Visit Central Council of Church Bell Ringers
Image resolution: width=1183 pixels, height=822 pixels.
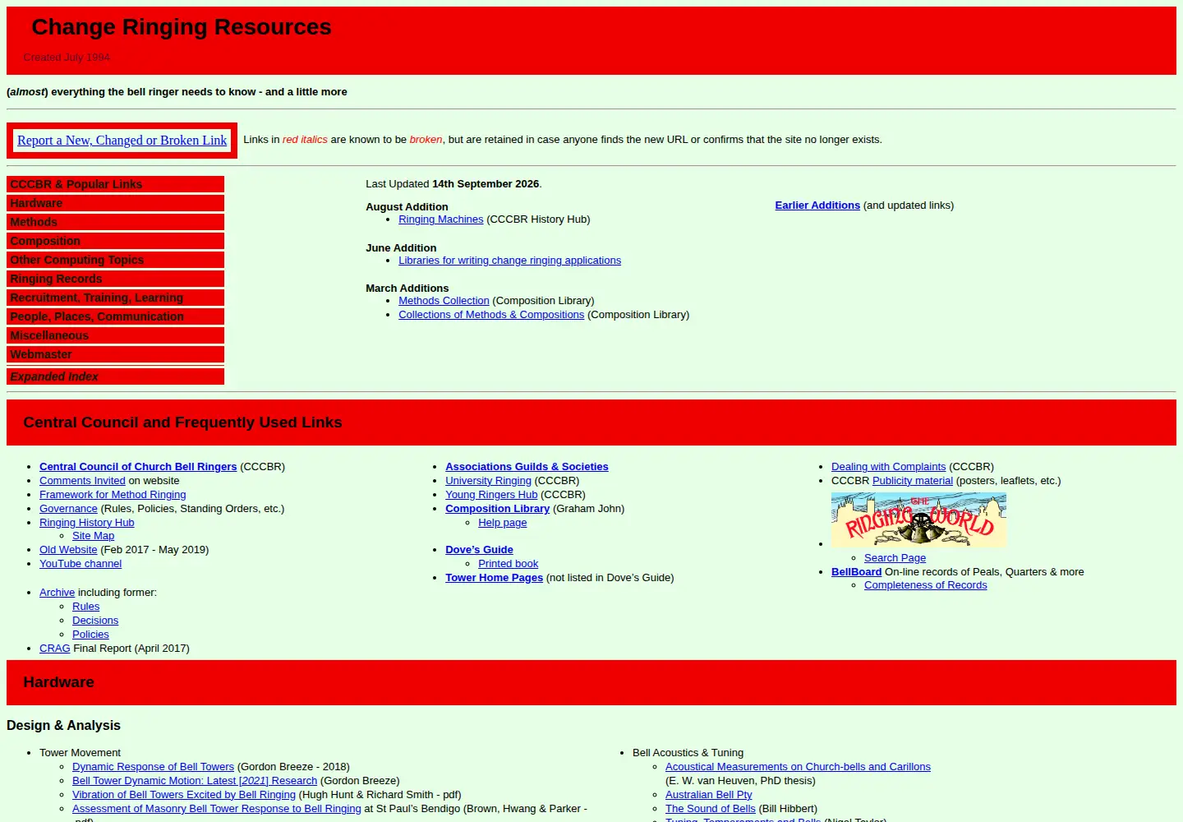point(138,467)
